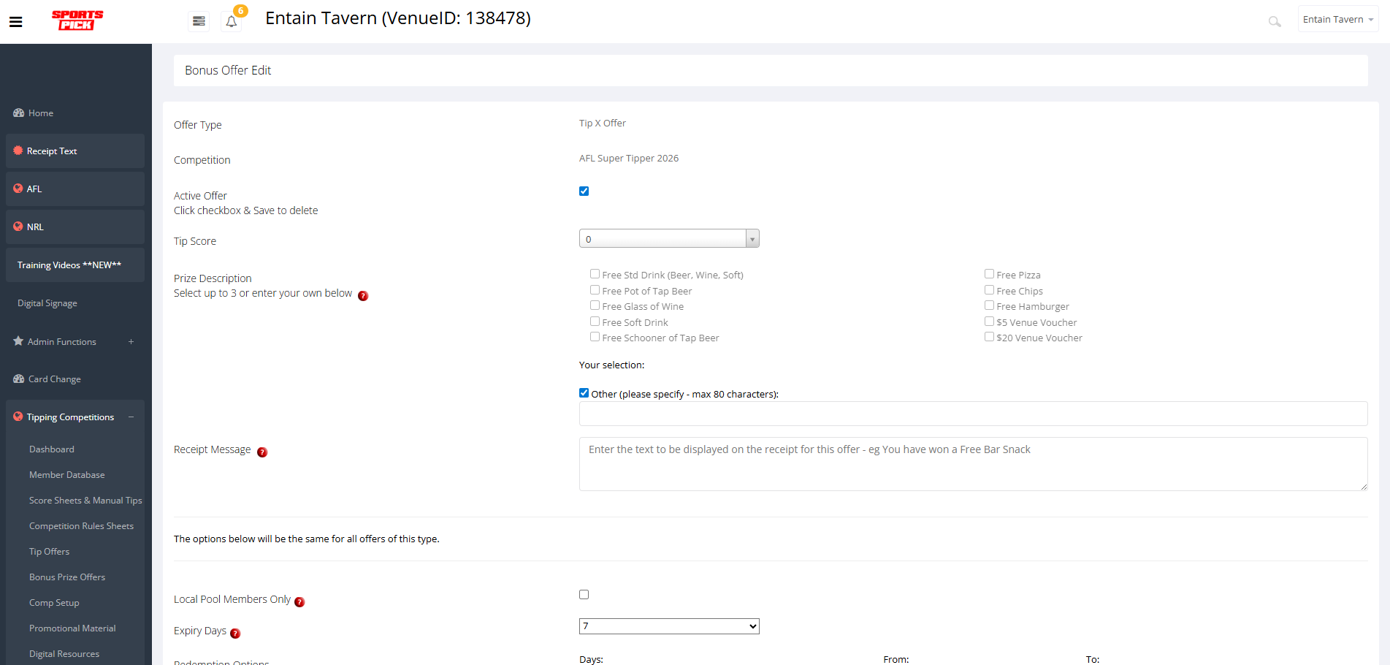
Task: Click the search magnifier icon
Action: [1274, 22]
